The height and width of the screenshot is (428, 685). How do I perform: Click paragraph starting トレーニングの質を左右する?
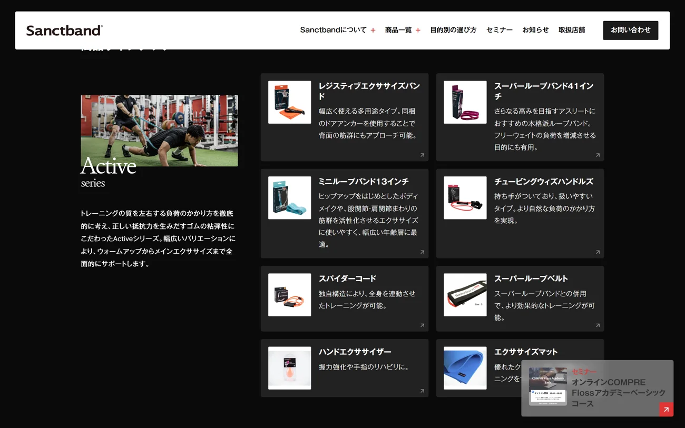pos(158,238)
